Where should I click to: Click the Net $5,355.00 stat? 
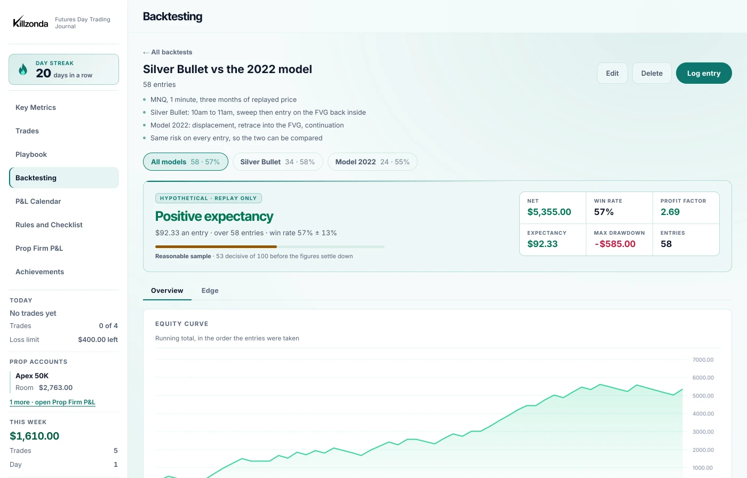click(x=553, y=208)
